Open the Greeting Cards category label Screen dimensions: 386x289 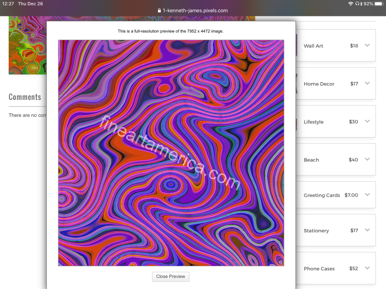(x=321, y=195)
